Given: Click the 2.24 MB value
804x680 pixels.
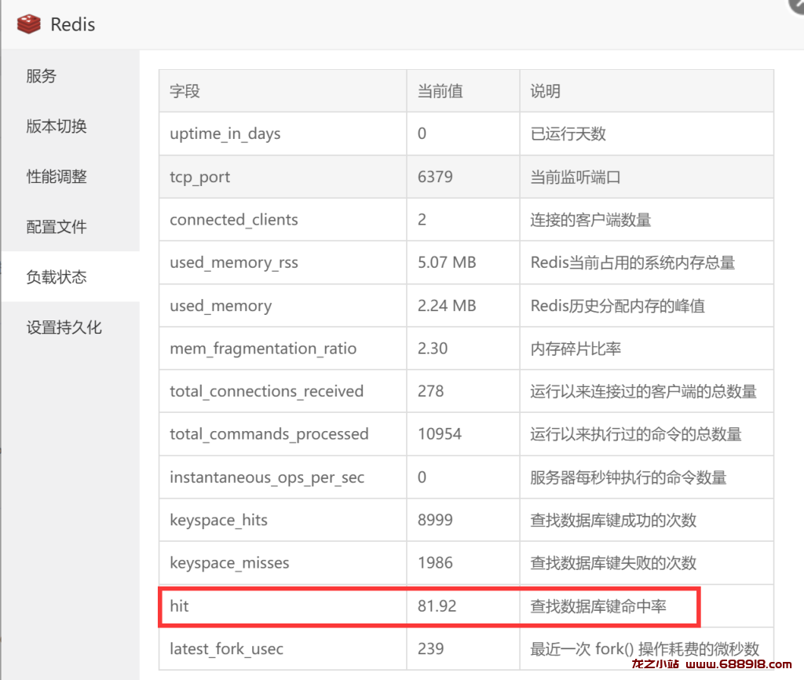Looking at the screenshot, I should coord(447,305).
